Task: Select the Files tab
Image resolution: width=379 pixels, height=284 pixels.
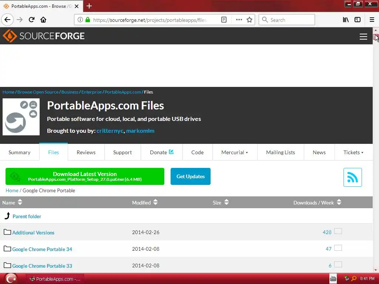Action: [x=53, y=152]
